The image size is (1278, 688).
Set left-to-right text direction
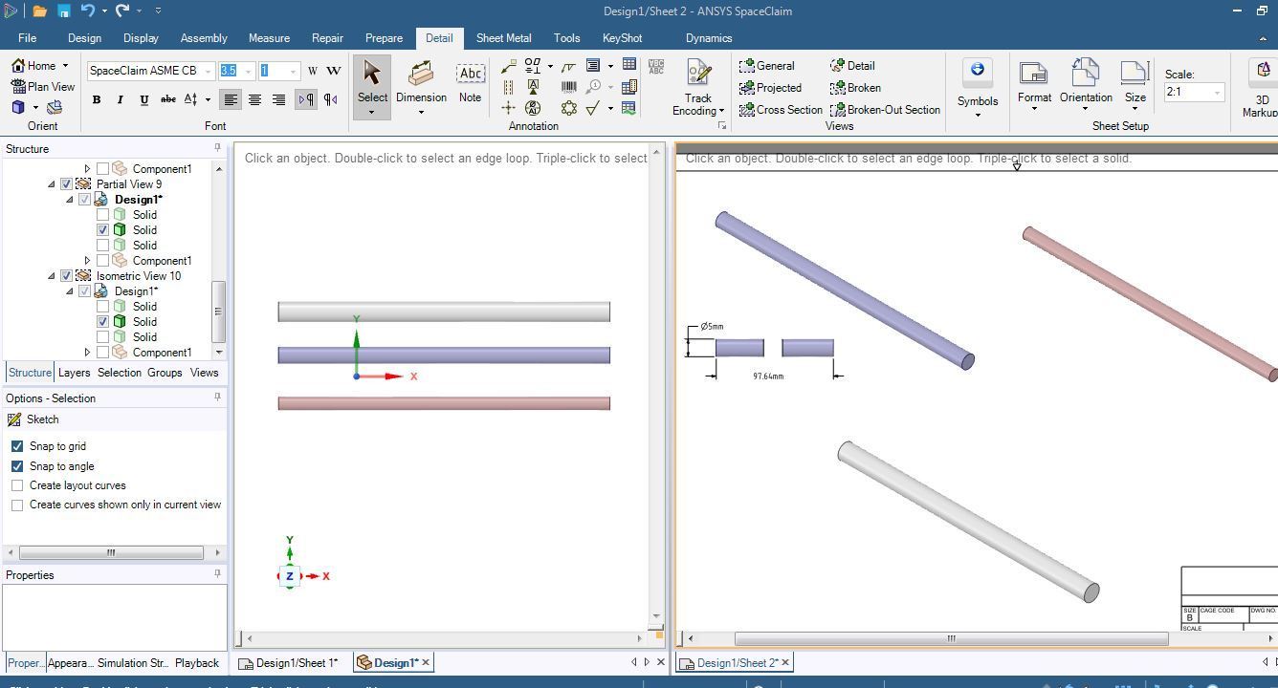pyautogui.click(x=306, y=99)
